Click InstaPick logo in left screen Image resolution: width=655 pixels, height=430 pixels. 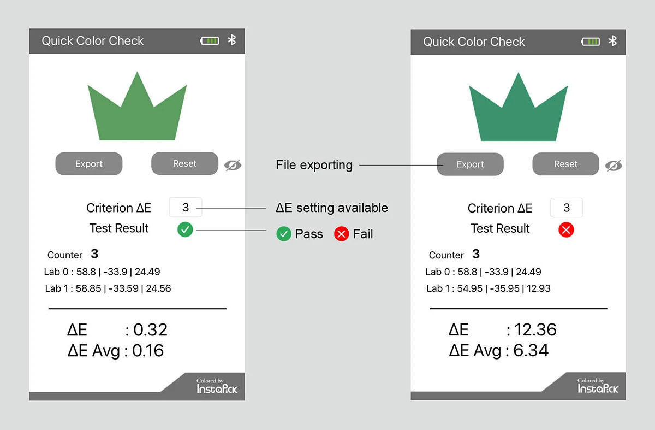click(217, 387)
